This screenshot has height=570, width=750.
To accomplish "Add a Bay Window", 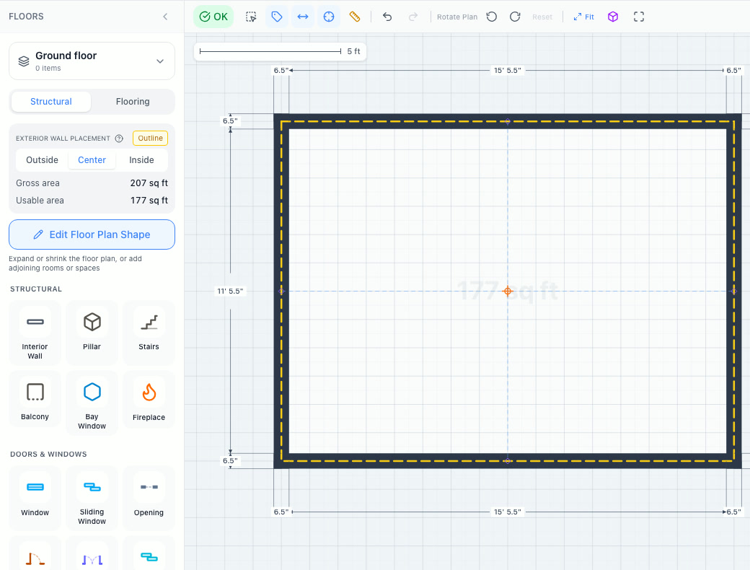I will pyautogui.click(x=92, y=403).
